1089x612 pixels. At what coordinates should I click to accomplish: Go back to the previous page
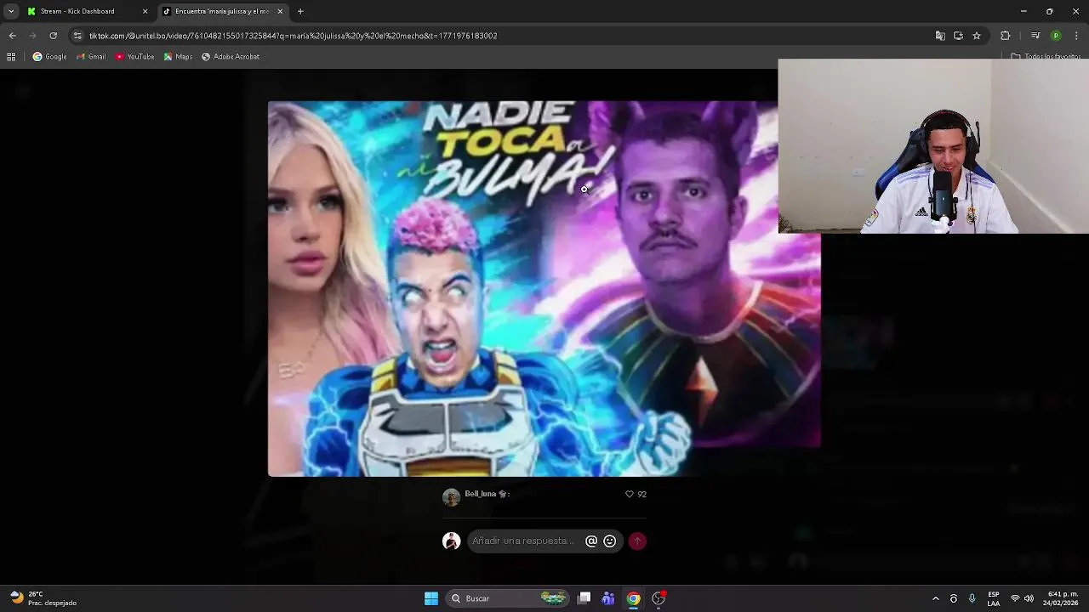click(x=12, y=36)
